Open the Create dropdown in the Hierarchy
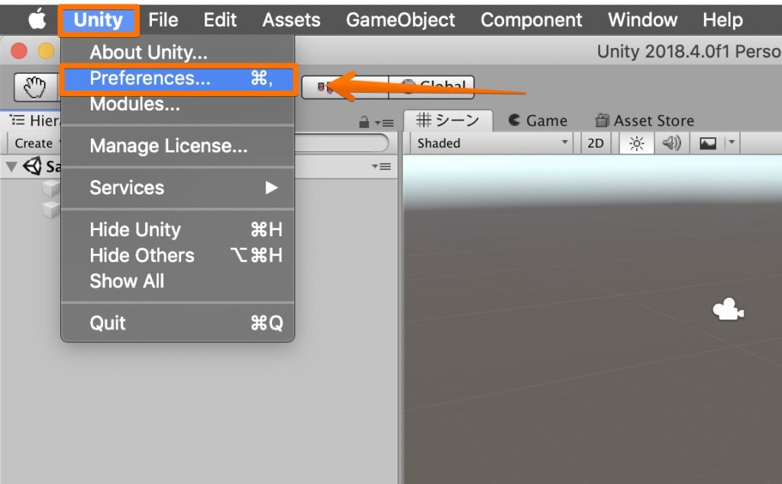The height and width of the screenshot is (484, 782). tap(31, 143)
